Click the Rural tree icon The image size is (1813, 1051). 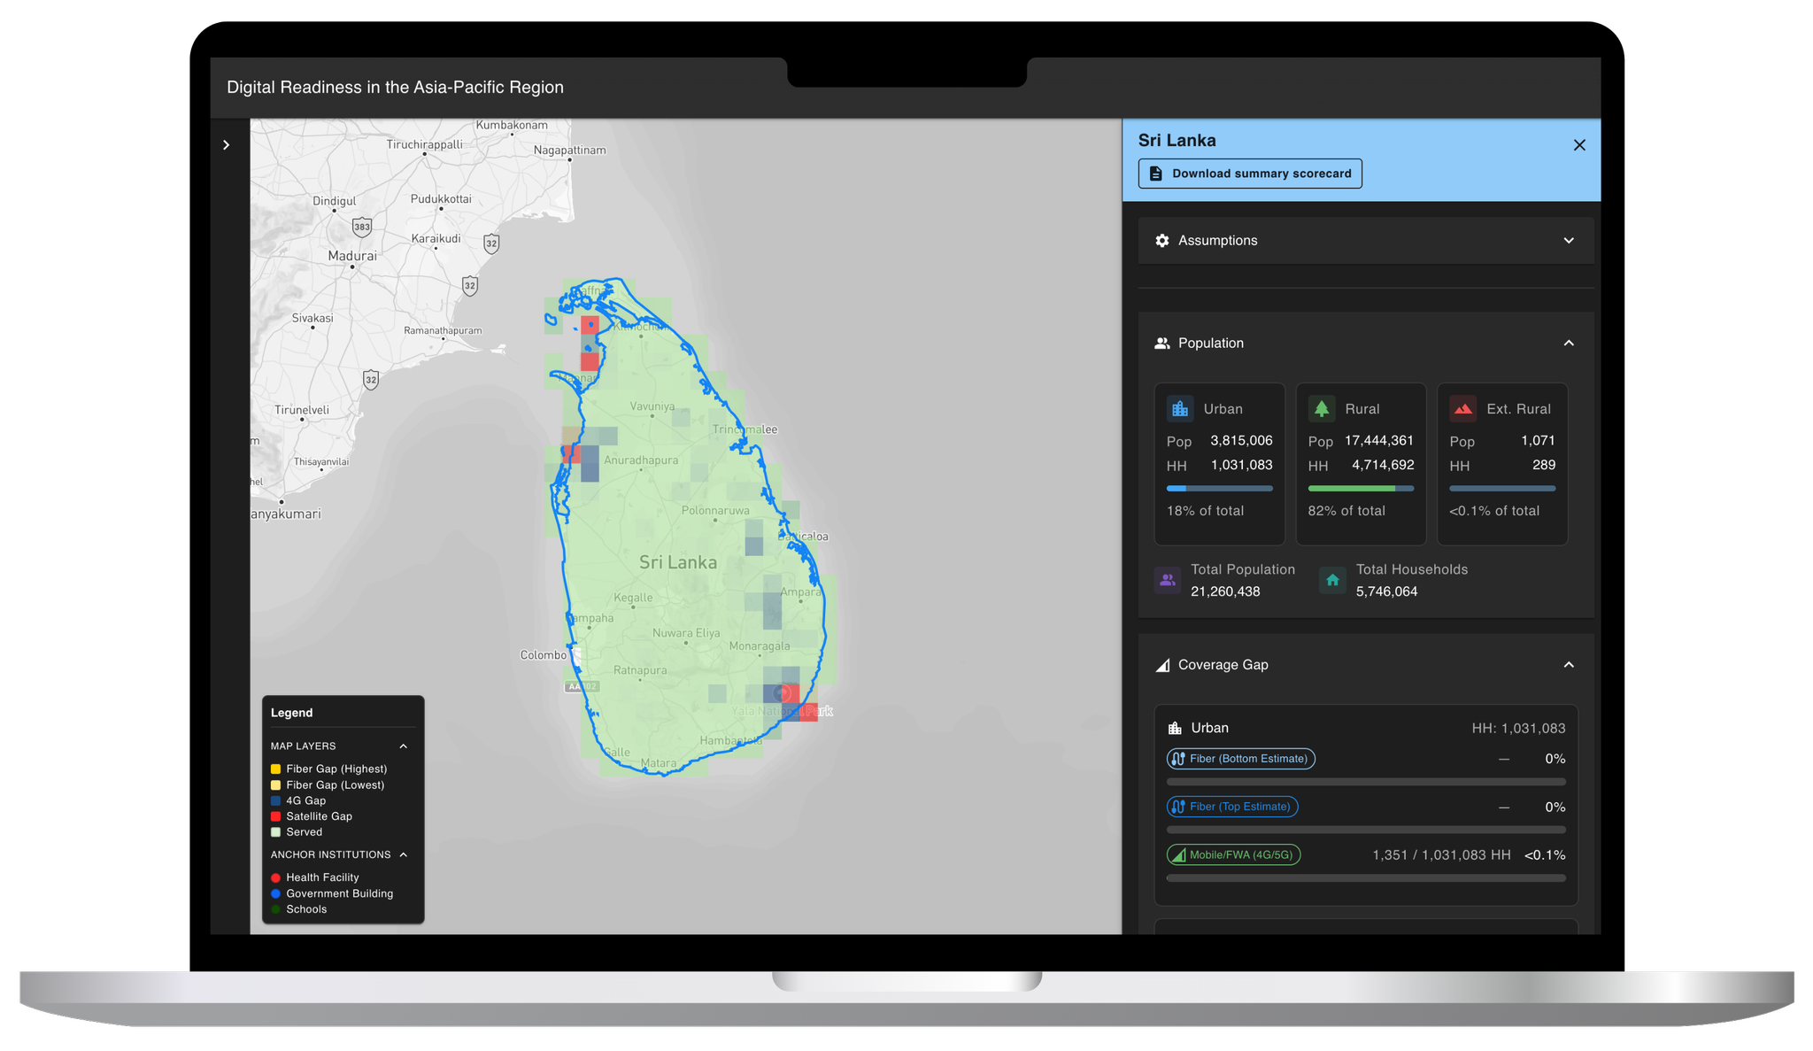pos(1321,408)
